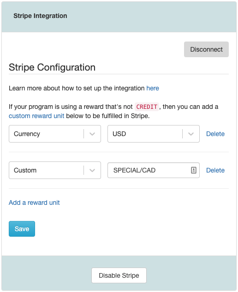The image size is (238, 292).
Task: Open the Custom reward type selector
Action: [x=55, y=170]
